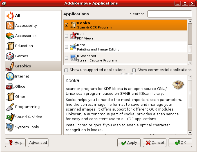
Task: Select the Accessibility category icon
Action: pos(10,26)
